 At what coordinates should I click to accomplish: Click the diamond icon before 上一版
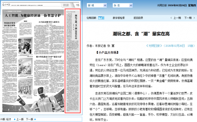pyautogui.click(x=15, y=119)
